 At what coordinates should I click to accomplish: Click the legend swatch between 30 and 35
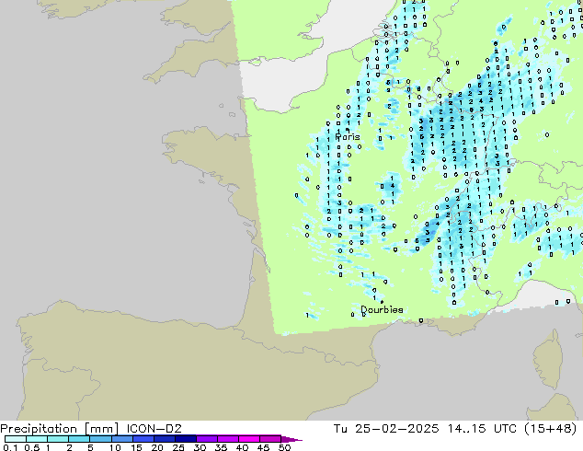pyautogui.click(x=206, y=439)
